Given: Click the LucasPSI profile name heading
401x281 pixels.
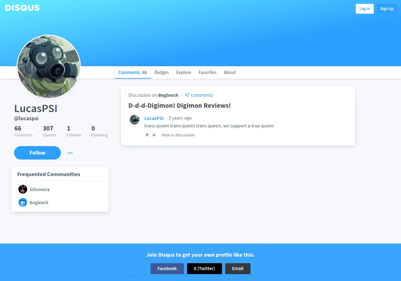Looking at the screenshot, I should coord(36,108).
